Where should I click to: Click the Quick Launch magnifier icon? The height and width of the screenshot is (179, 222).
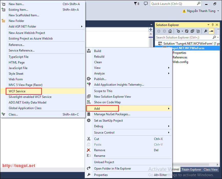coord(199,4)
